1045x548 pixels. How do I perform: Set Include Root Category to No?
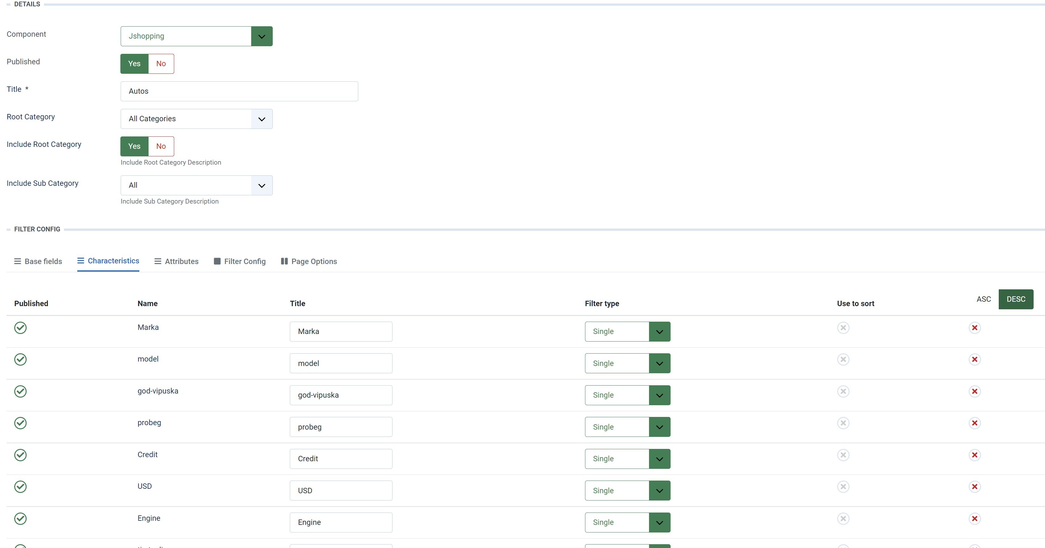[x=161, y=146]
